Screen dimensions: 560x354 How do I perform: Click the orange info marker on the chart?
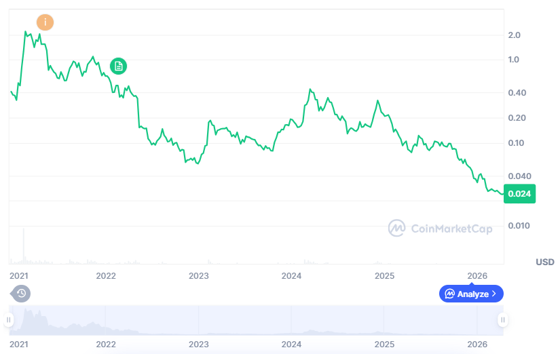coord(45,22)
